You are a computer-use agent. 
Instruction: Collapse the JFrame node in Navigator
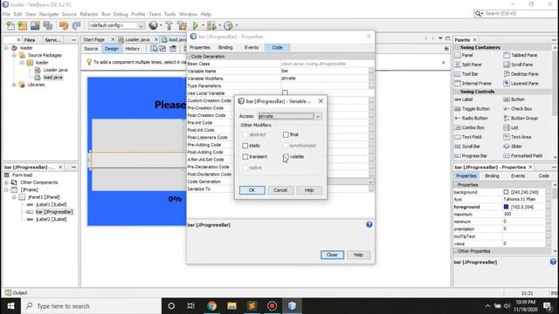(x=6, y=190)
